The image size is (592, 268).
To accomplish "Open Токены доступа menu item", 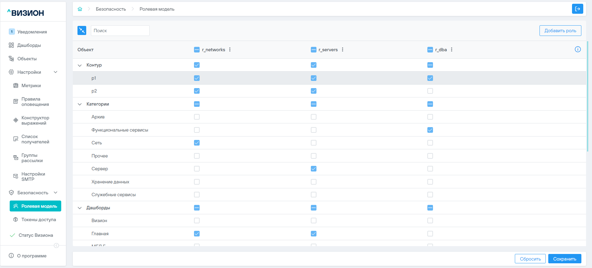I will point(38,220).
